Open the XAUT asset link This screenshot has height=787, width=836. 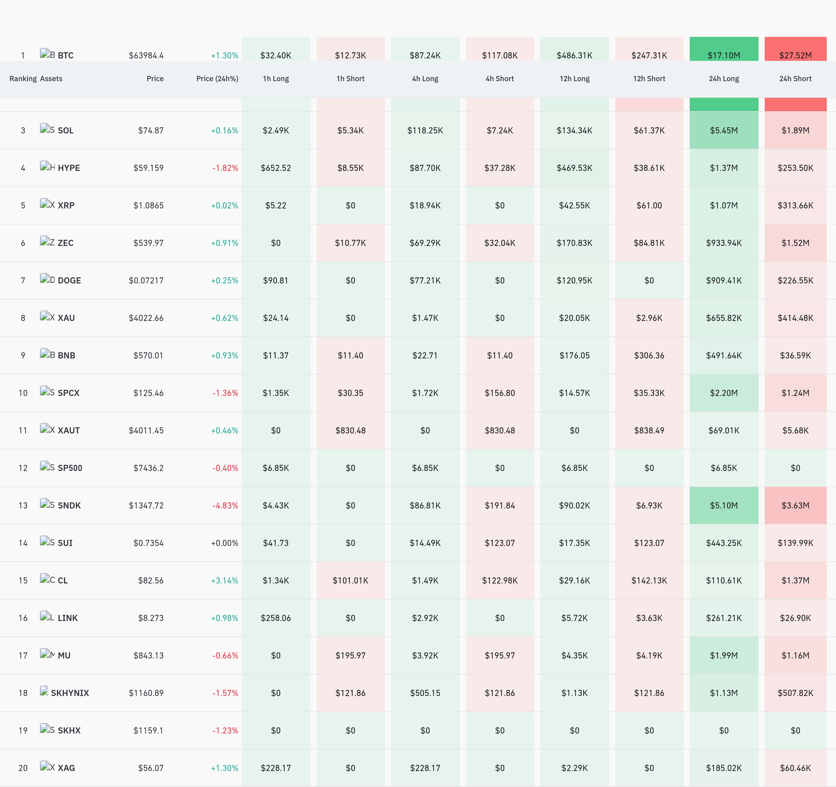(69, 430)
